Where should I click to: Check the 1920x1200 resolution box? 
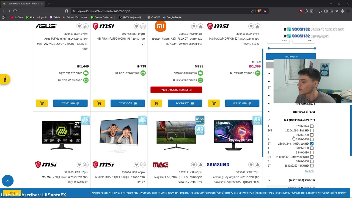pyautogui.click(x=312, y=135)
